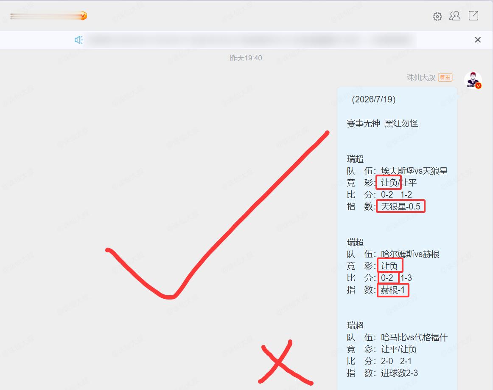This screenshot has width=493, height=390.
Task: Click the pick 让平/让负
Action: pos(399,349)
